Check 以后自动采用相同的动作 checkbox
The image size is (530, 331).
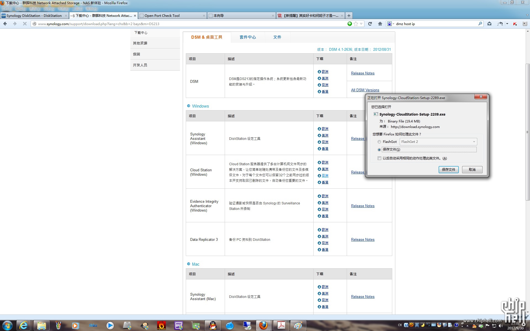pos(379,158)
